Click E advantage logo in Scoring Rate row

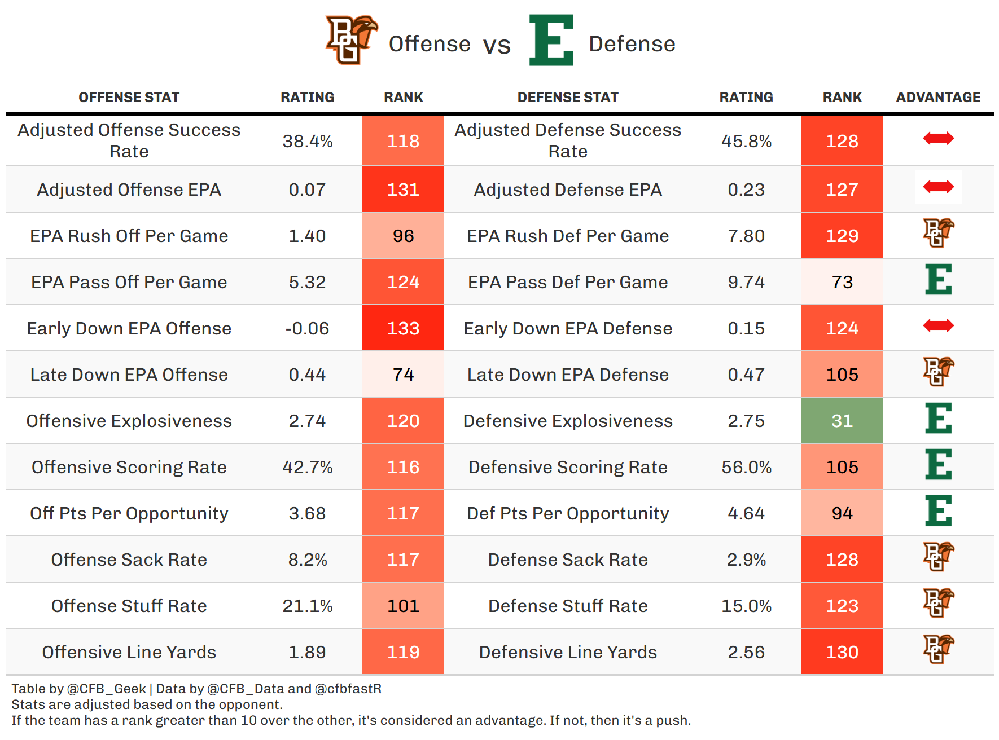pyautogui.click(x=938, y=465)
